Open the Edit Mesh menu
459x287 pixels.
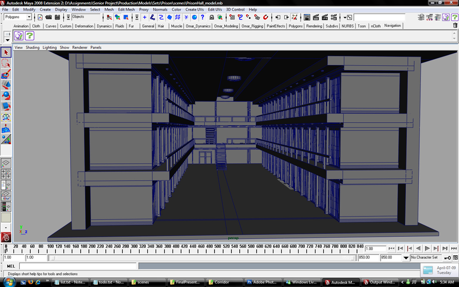(x=126, y=9)
